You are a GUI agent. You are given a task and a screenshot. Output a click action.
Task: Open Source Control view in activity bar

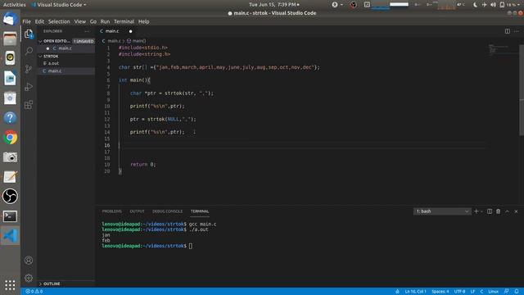(29, 69)
